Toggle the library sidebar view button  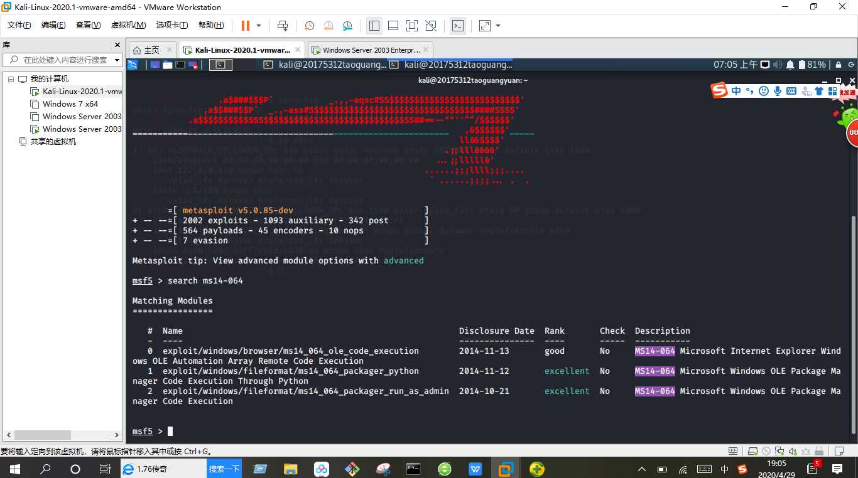pos(374,26)
